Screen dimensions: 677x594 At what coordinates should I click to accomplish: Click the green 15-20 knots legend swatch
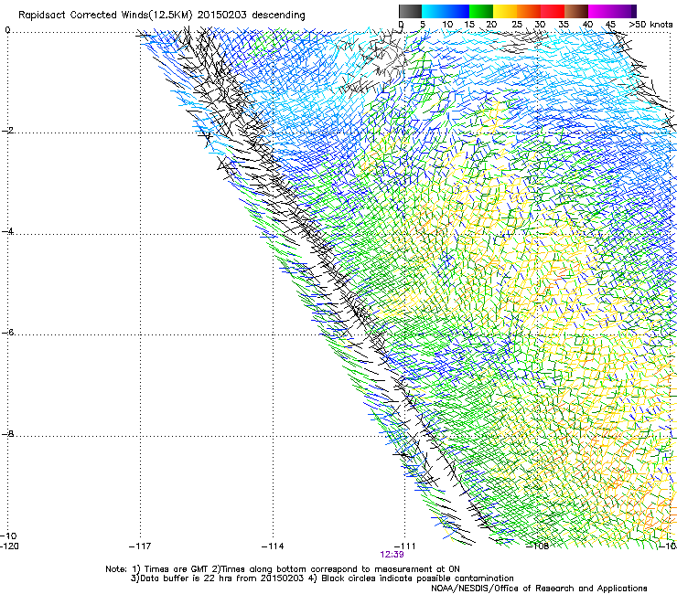(x=481, y=11)
